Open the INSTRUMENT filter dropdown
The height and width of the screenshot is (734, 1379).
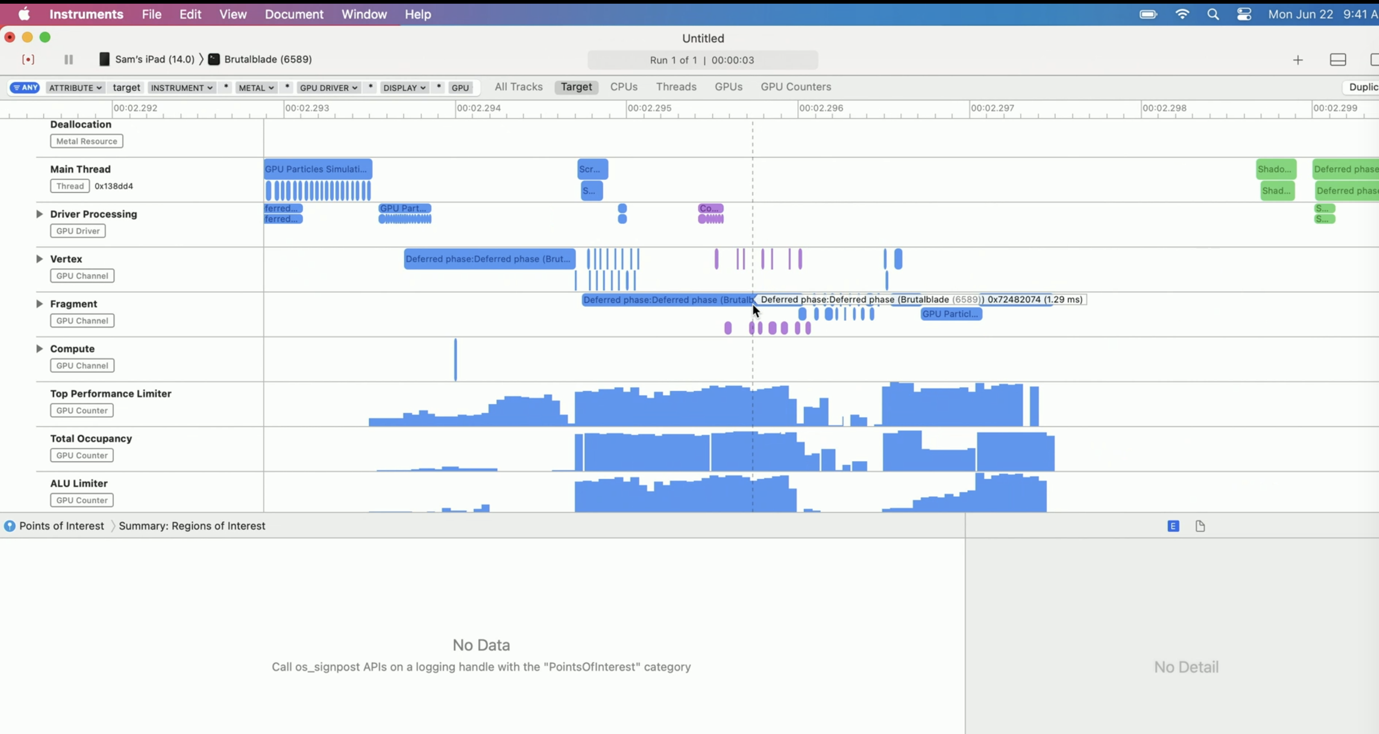[181, 88]
